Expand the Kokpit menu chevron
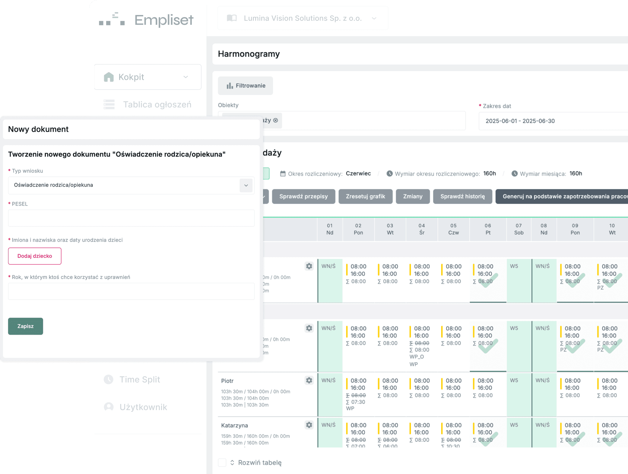This screenshot has width=628, height=474. 186,77
